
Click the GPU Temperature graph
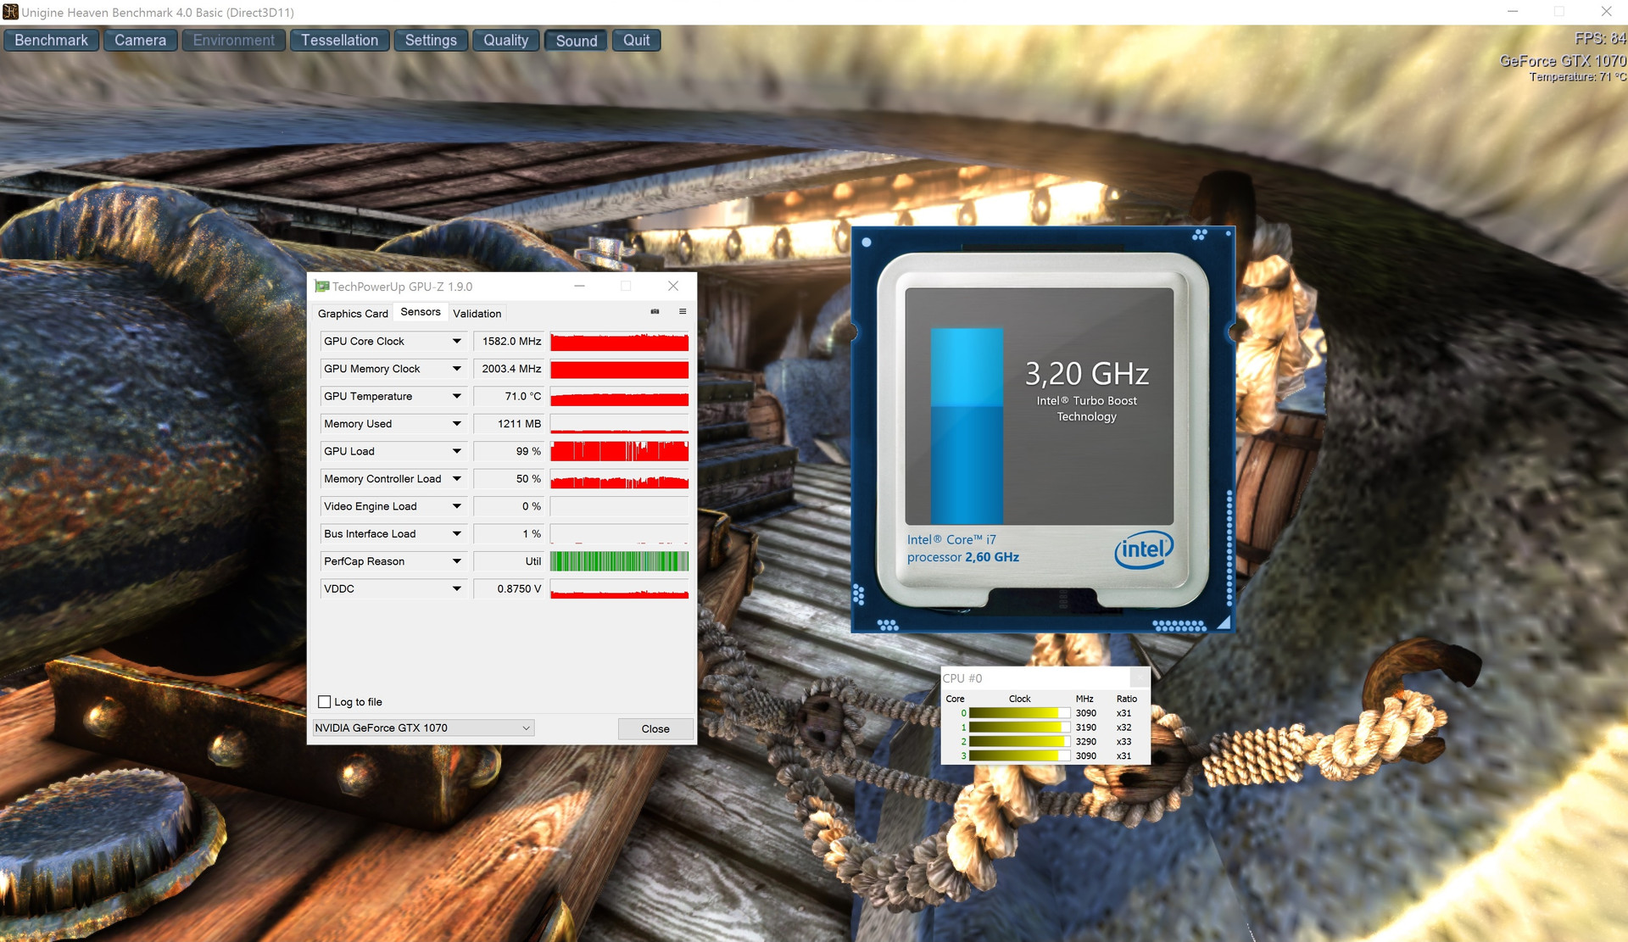(x=620, y=397)
